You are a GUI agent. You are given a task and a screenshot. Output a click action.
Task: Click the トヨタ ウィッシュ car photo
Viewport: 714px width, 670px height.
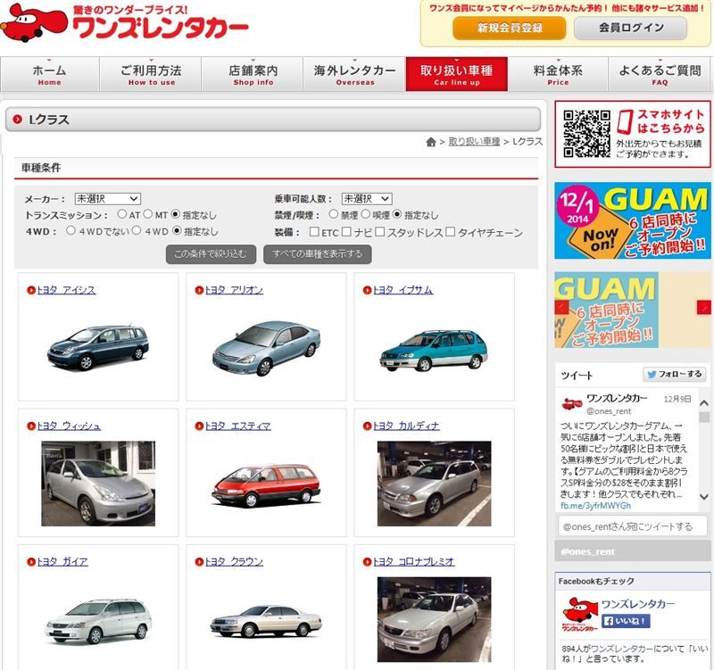pos(98,484)
